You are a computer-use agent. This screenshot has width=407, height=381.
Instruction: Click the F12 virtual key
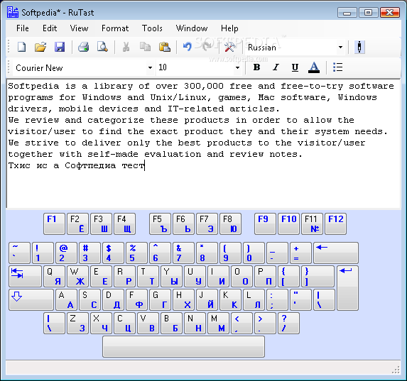click(336, 223)
